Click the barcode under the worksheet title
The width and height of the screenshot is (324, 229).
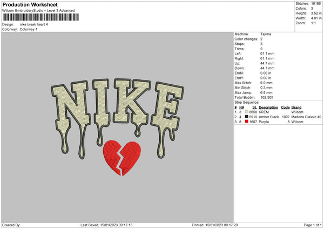coord(40,17)
